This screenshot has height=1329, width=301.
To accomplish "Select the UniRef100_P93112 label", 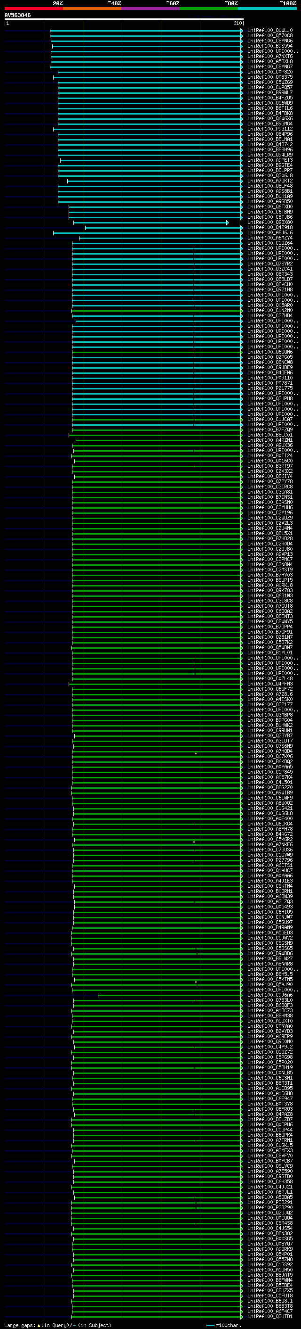I will tap(269, 129).
